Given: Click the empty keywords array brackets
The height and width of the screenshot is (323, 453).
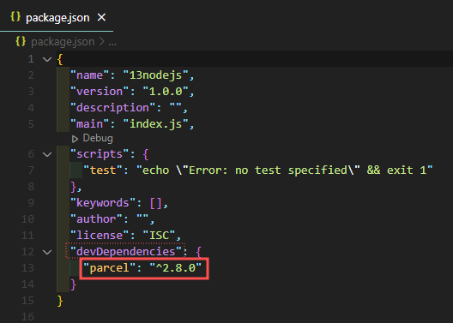Looking at the screenshot, I should tap(155, 203).
